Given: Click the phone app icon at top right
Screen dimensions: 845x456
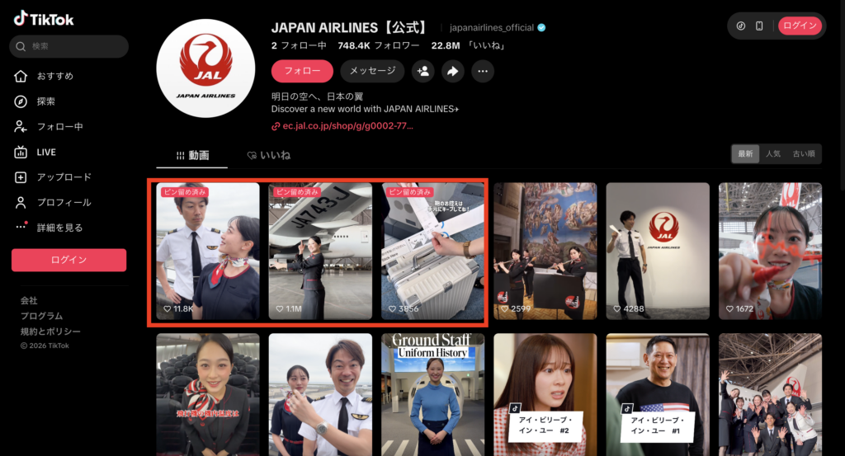Looking at the screenshot, I should (759, 26).
